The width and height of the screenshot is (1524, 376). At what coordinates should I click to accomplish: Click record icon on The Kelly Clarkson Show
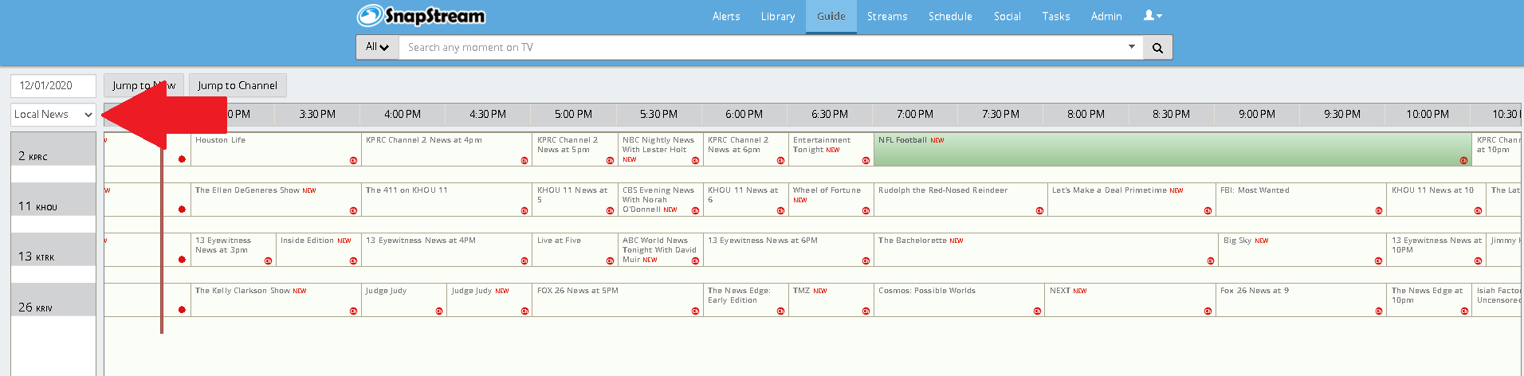(353, 311)
